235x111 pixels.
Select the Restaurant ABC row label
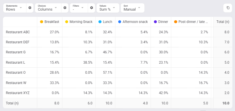click(x=18, y=32)
